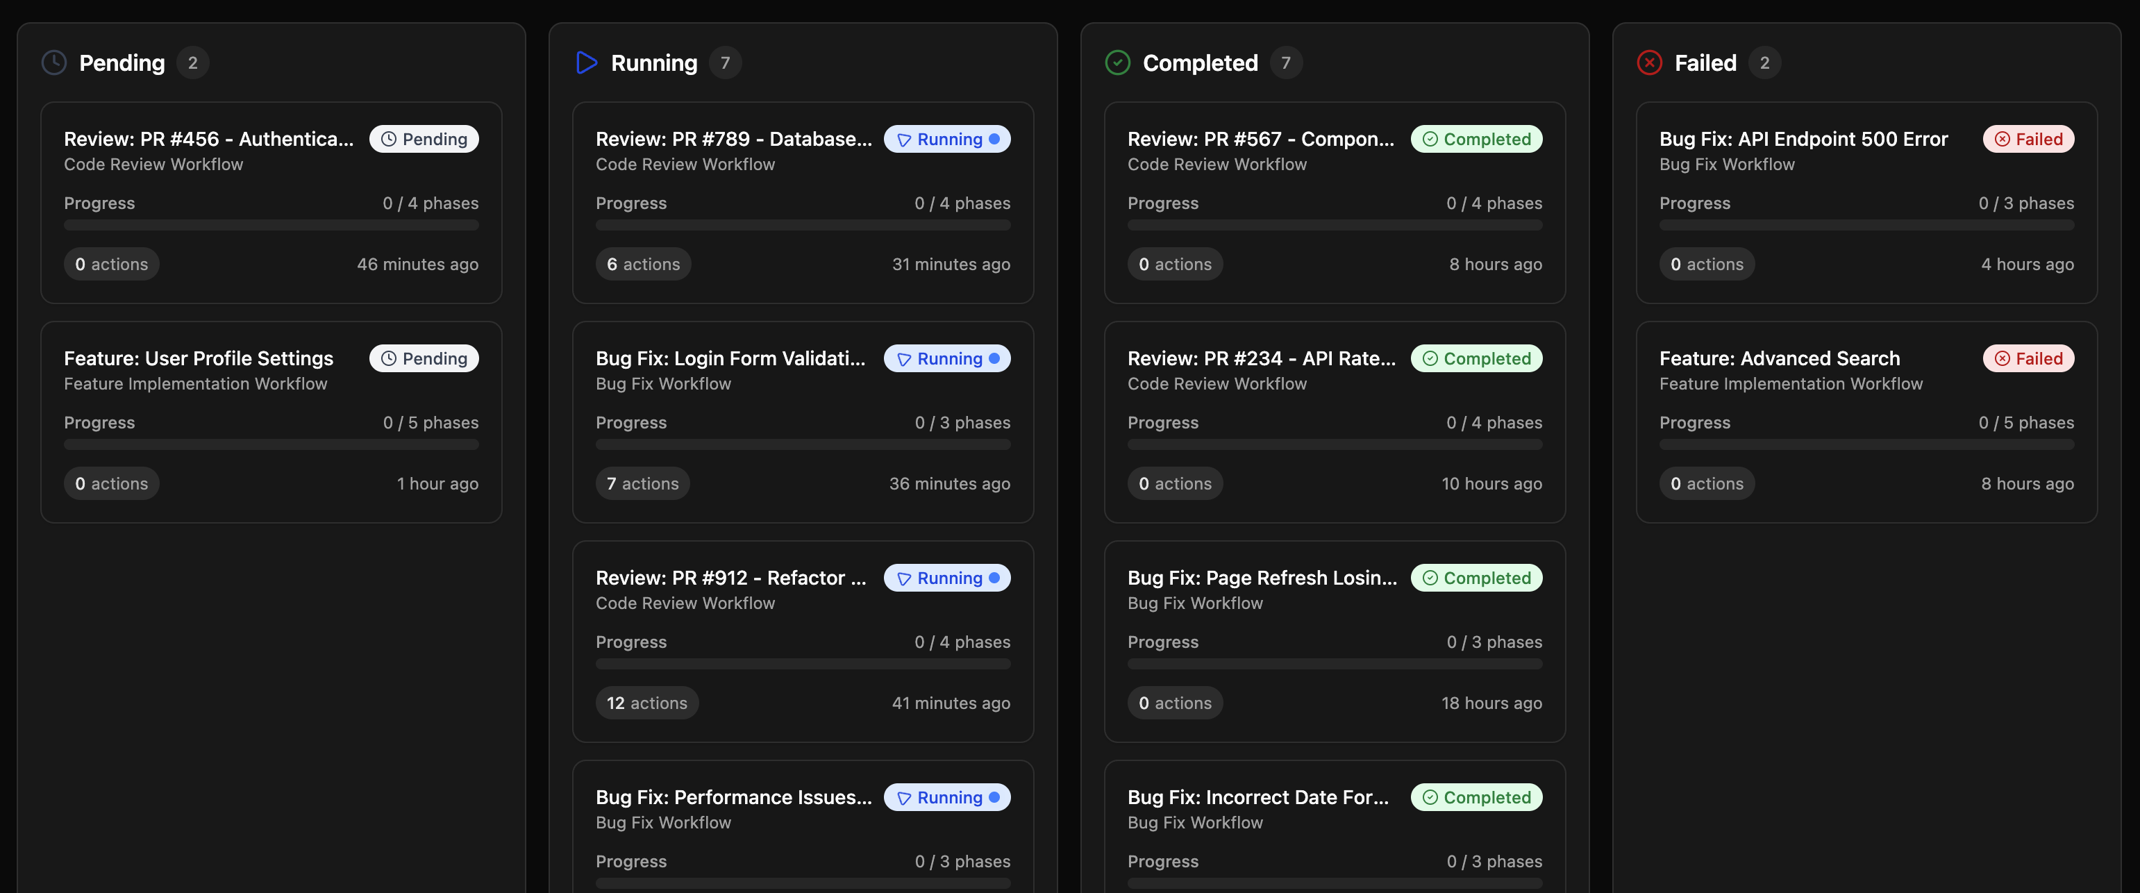This screenshot has width=2140, height=893.
Task: Click the clock icon in the Pending column header
Action: pos(53,62)
